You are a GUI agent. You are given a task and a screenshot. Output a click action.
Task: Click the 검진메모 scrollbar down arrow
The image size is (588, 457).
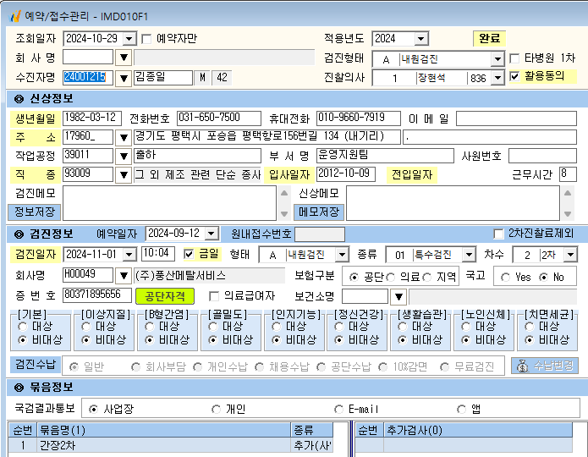pyautogui.click(x=284, y=214)
